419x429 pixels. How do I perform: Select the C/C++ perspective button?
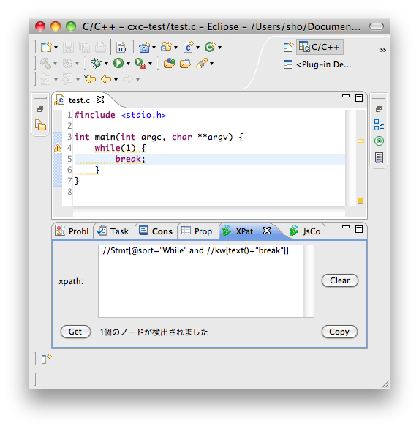pos(320,47)
